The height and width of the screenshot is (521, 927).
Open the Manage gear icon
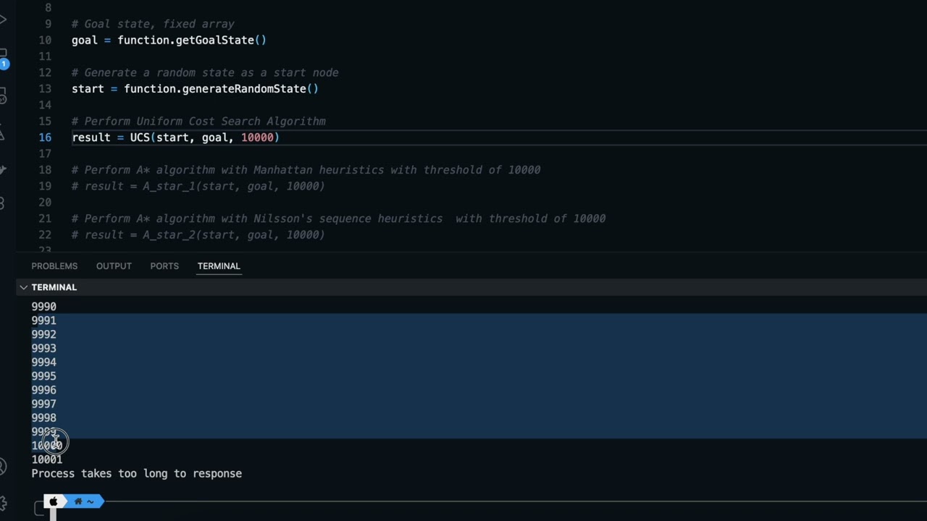tap(3, 503)
